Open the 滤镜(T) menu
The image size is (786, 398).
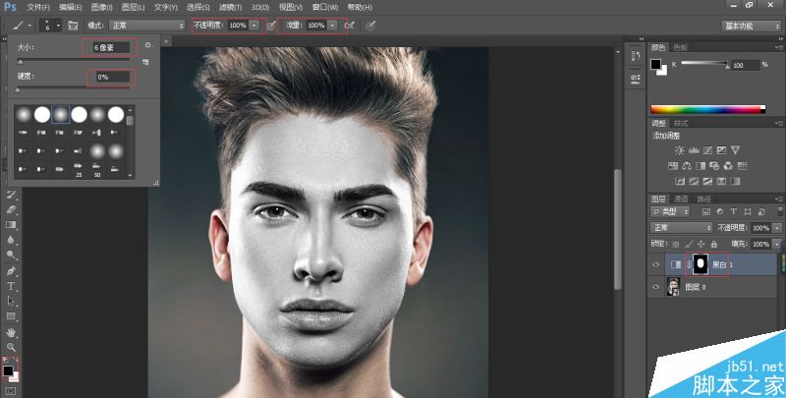tap(231, 7)
